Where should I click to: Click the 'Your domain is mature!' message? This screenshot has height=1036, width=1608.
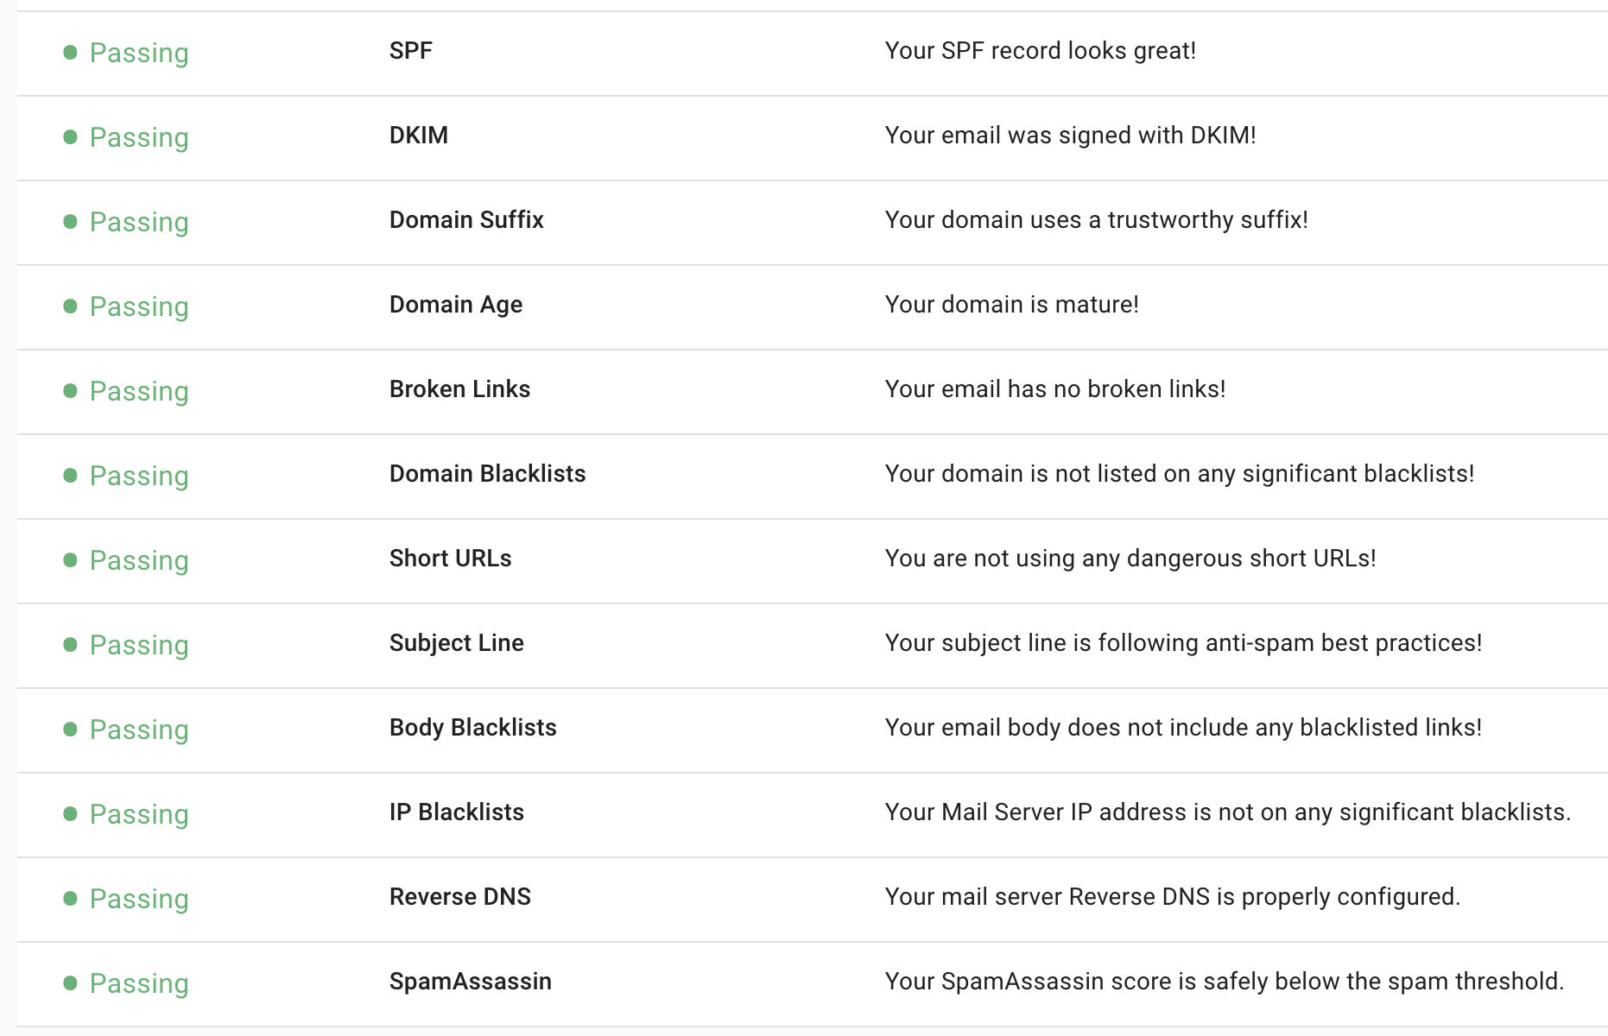(1012, 305)
